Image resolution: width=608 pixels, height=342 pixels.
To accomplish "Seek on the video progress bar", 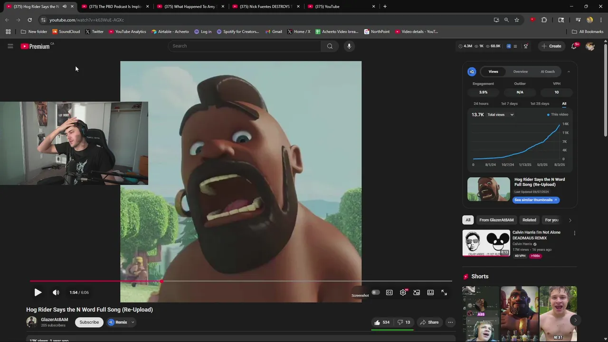I will click(241, 281).
